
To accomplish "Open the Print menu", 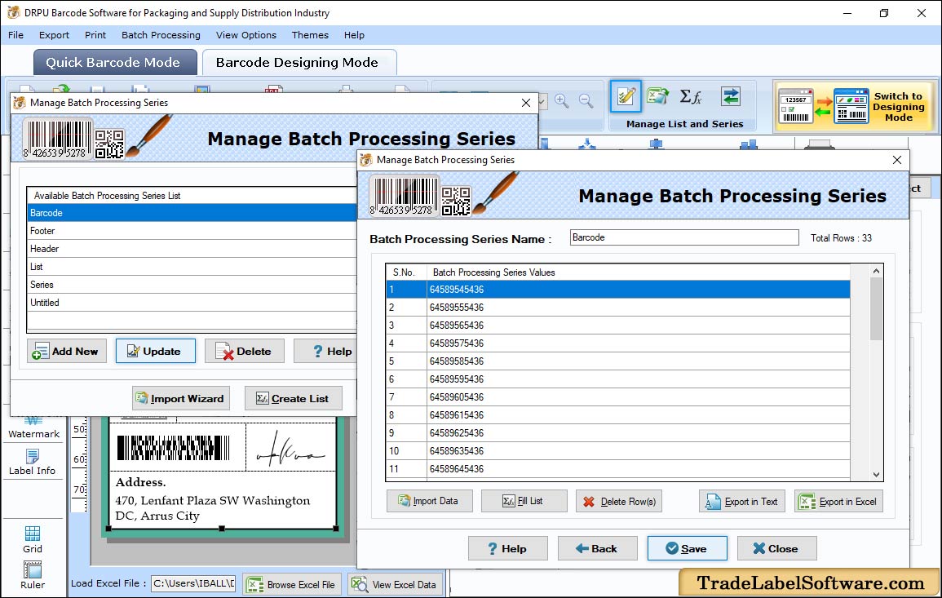I will point(95,35).
